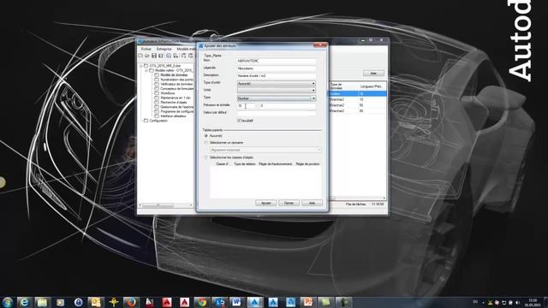Screen dimensions: 548x308
Task: Click the Valeur par défaut input field
Action: click(277, 113)
